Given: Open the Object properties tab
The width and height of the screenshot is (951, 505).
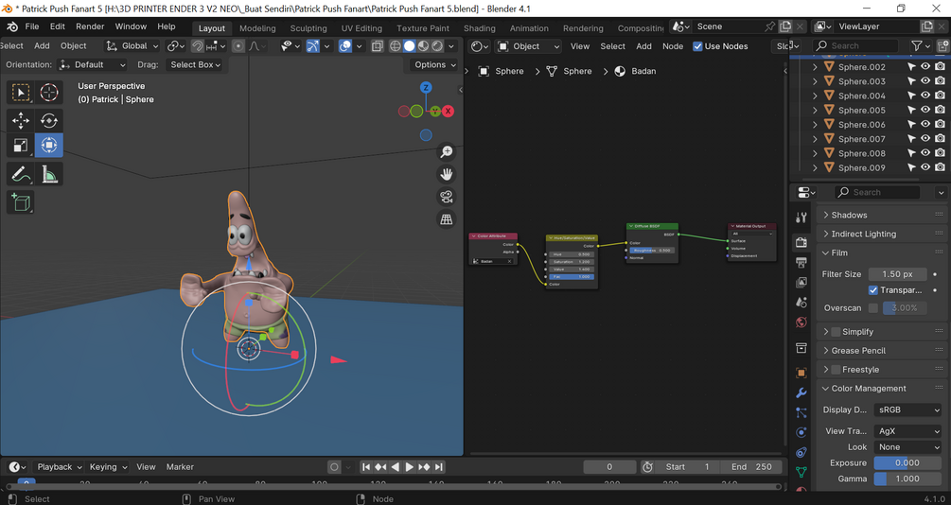Looking at the screenshot, I should (801, 373).
